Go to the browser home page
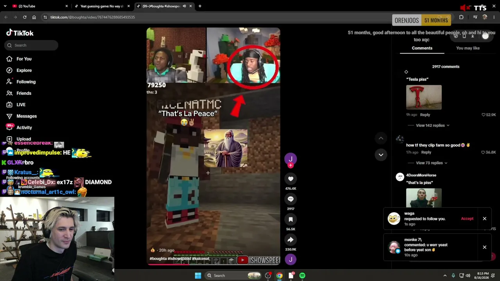Screen dimensions: 500x281 pos(34,17)
